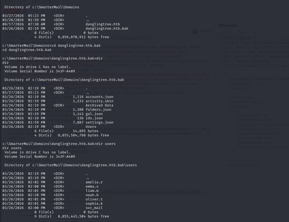Viewport: 289px width, 222px height.
Task: Click the 'Archived Data' directory entry
Action: (99, 105)
